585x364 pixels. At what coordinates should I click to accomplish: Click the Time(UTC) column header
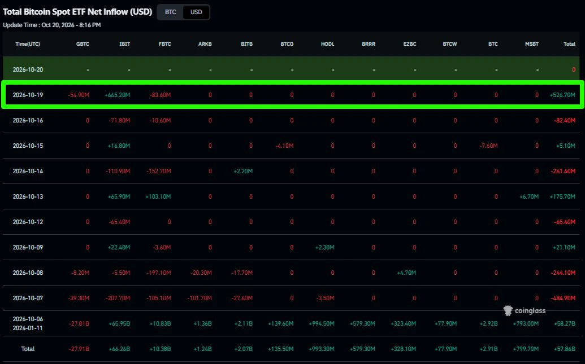coord(28,44)
